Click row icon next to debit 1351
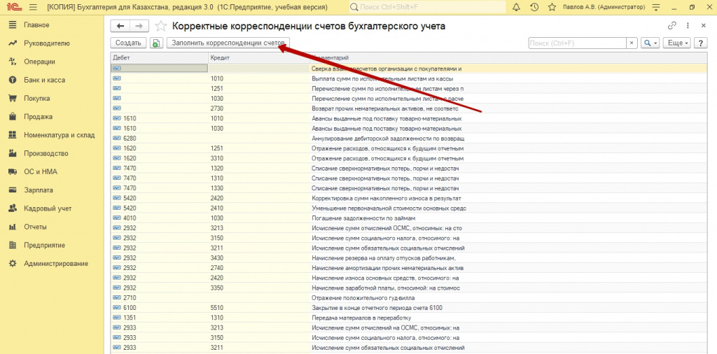This screenshot has width=717, height=354. (117, 318)
